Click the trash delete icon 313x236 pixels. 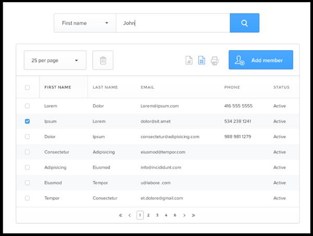(x=103, y=61)
